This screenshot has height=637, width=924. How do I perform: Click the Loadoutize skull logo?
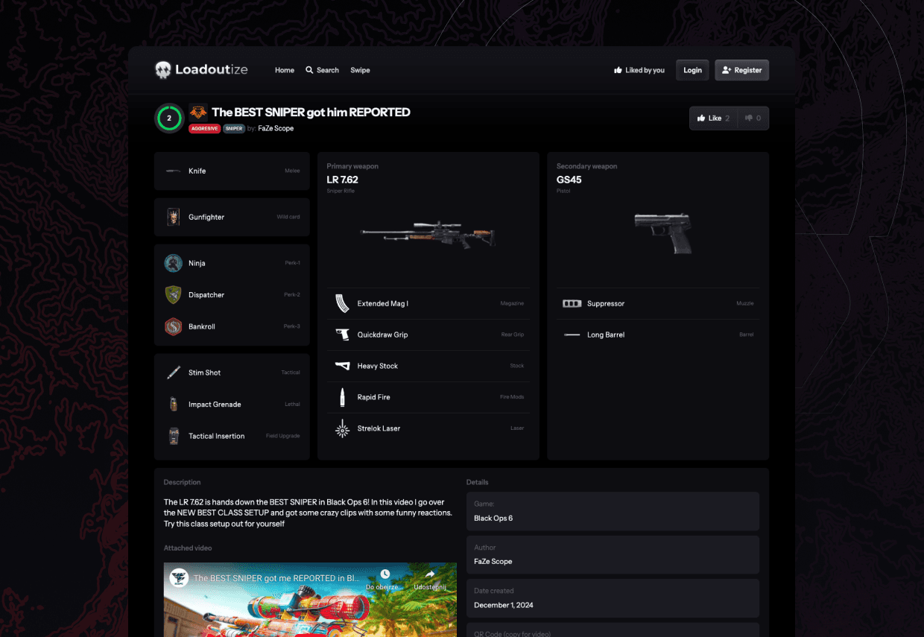[162, 70]
